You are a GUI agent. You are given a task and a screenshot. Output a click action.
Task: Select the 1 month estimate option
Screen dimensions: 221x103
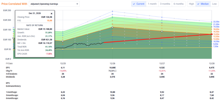click(x=152, y=4)
